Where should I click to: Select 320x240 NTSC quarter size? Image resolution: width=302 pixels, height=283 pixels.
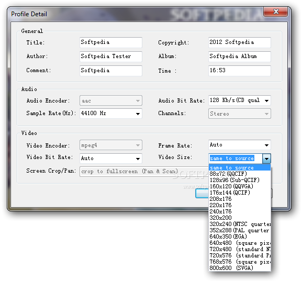pyautogui.click(x=240, y=224)
